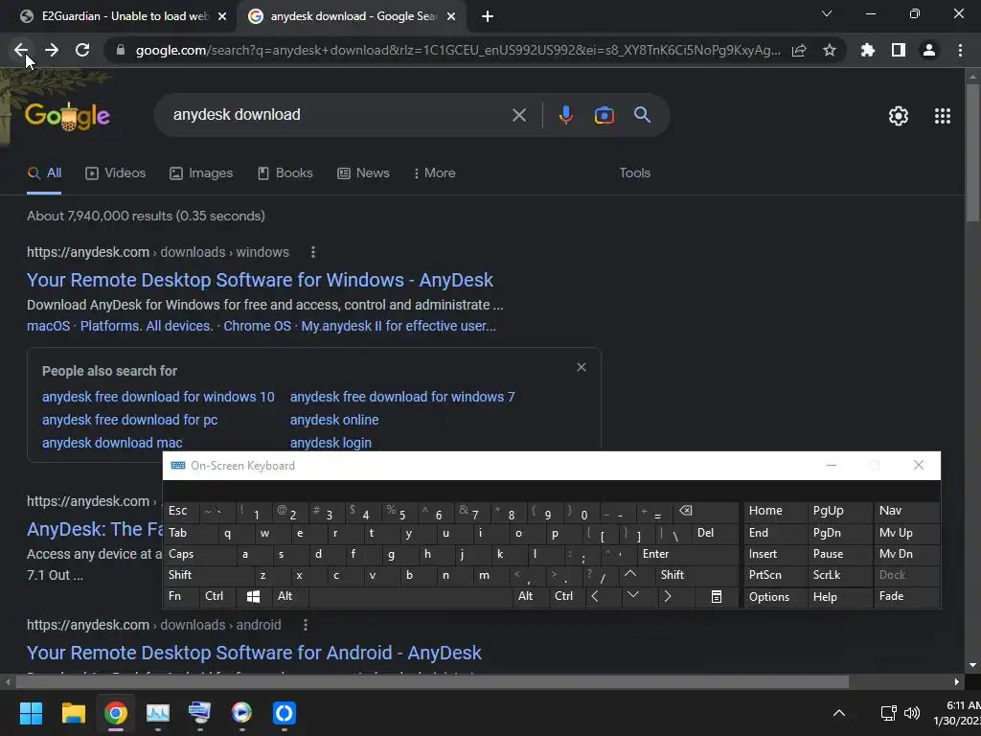Click the on-screen keyboard menu key
This screenshot has width=981, height=736.
pos(717,597)
